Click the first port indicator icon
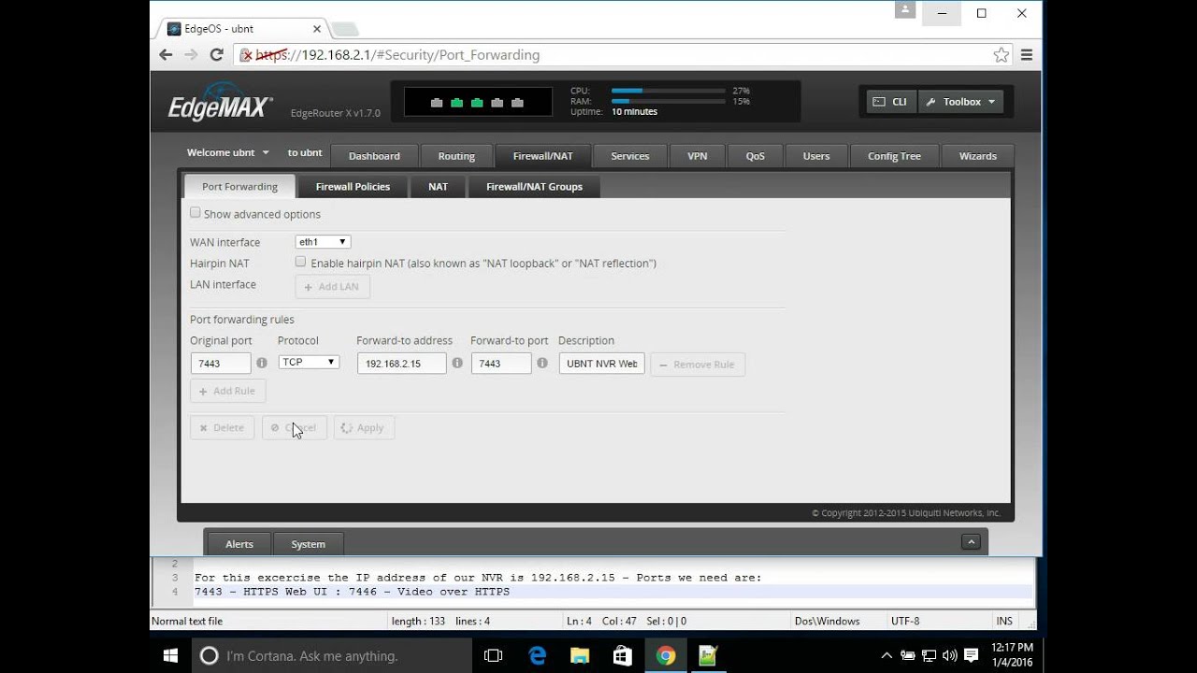Viewport: 1197px width, 673px height. point(437,103)
